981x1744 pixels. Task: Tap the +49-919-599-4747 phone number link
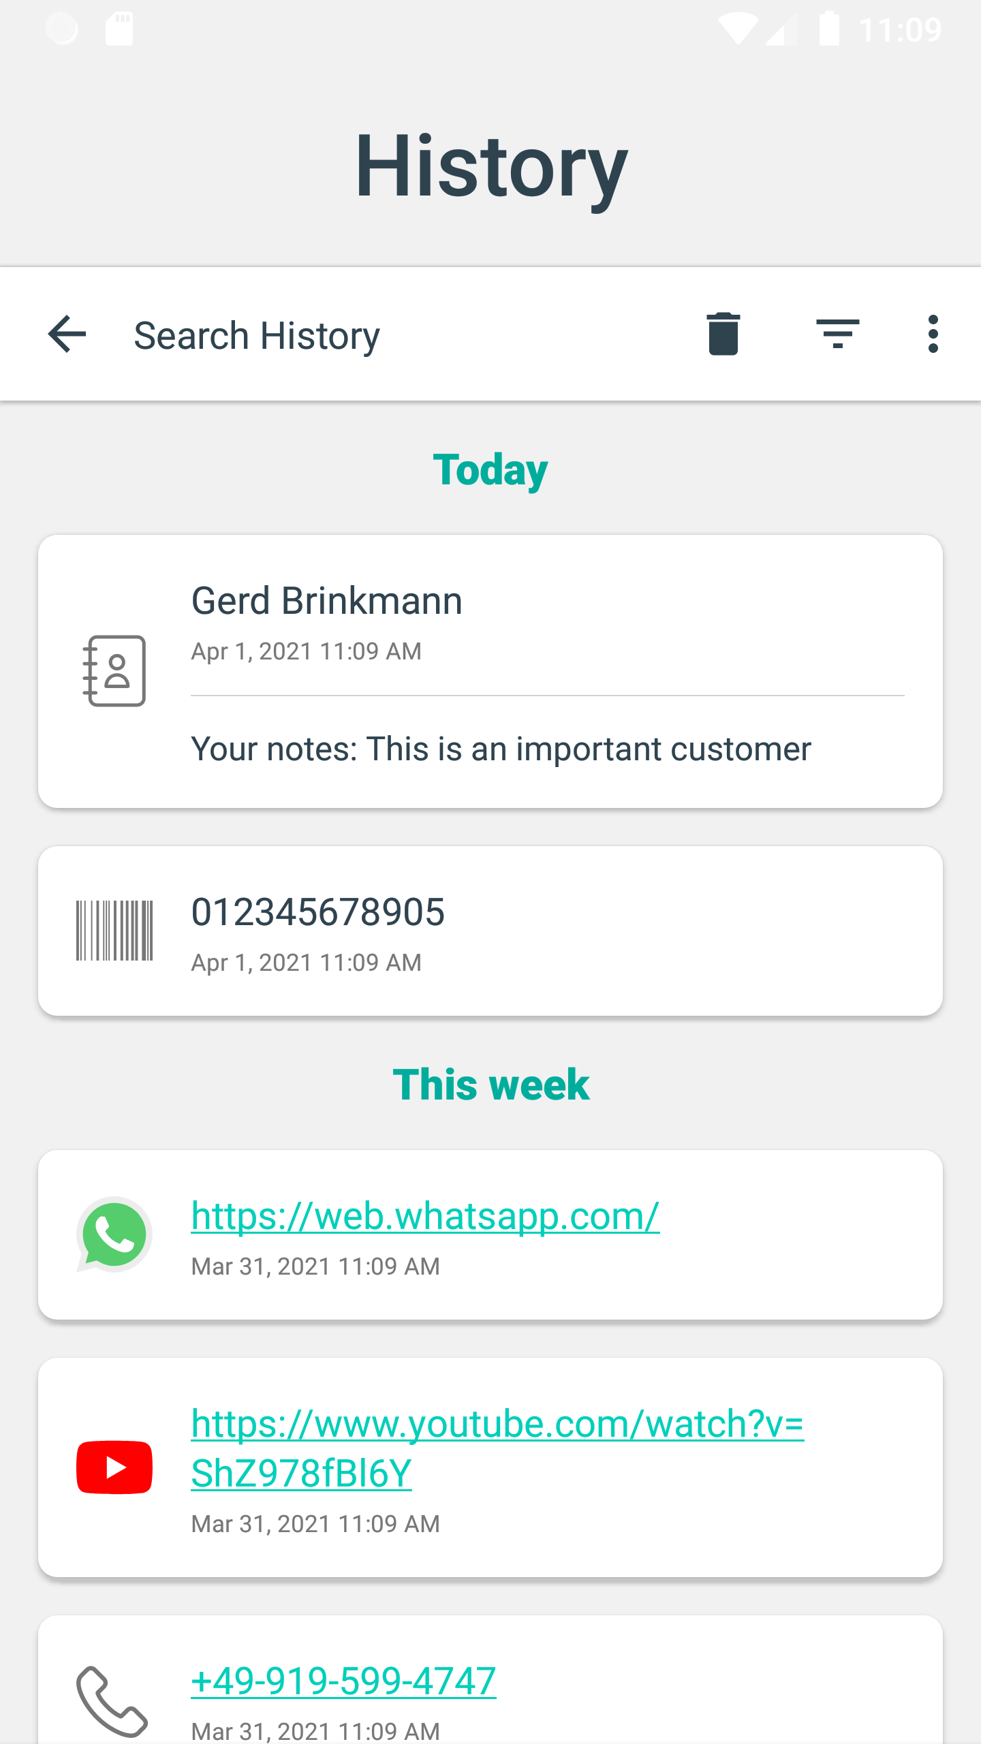(343, 1681)
